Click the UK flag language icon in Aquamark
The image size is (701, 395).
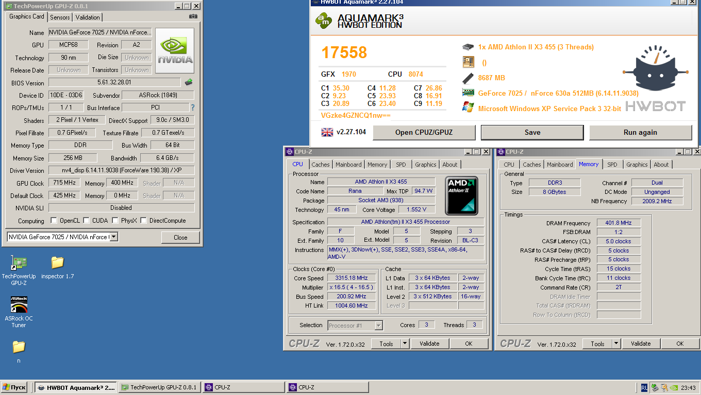tap(327, 132)
